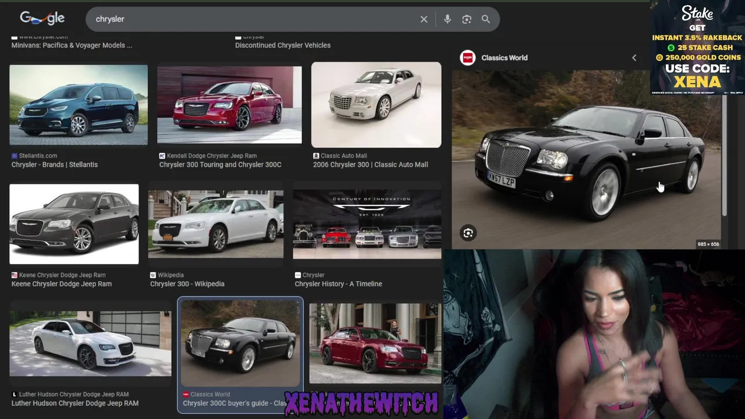Screen dimensions: 745x419
Task: Open silver 2006 Chrysler 300 thumbnail
Action: (x=376, y=105)
